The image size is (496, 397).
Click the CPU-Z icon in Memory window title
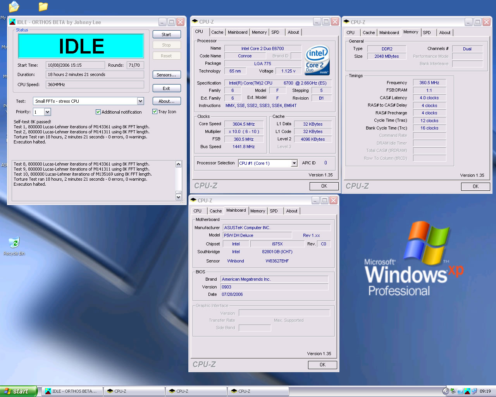(346, 22)
